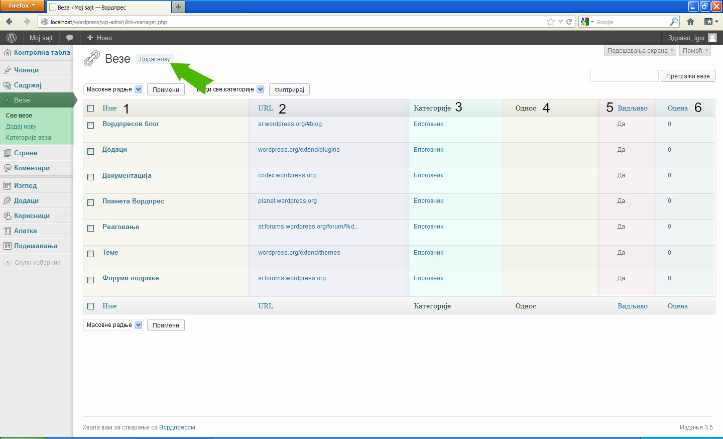Open the bookmarks toolbar icon
The image size is (723, 439).
[708, 22]
